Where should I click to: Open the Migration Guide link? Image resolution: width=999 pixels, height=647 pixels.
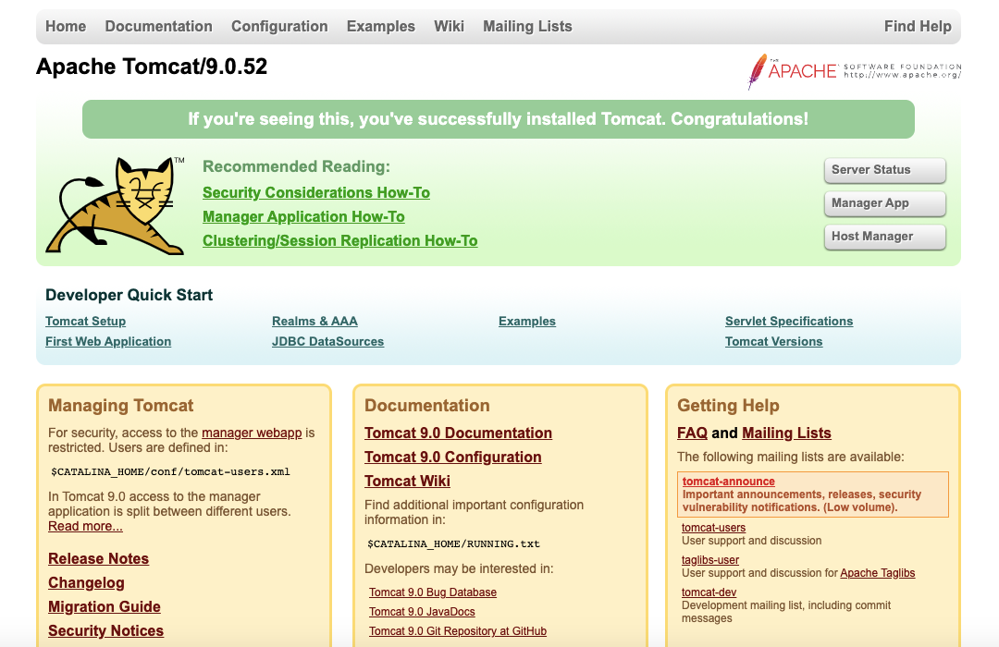tap(105, 607)
